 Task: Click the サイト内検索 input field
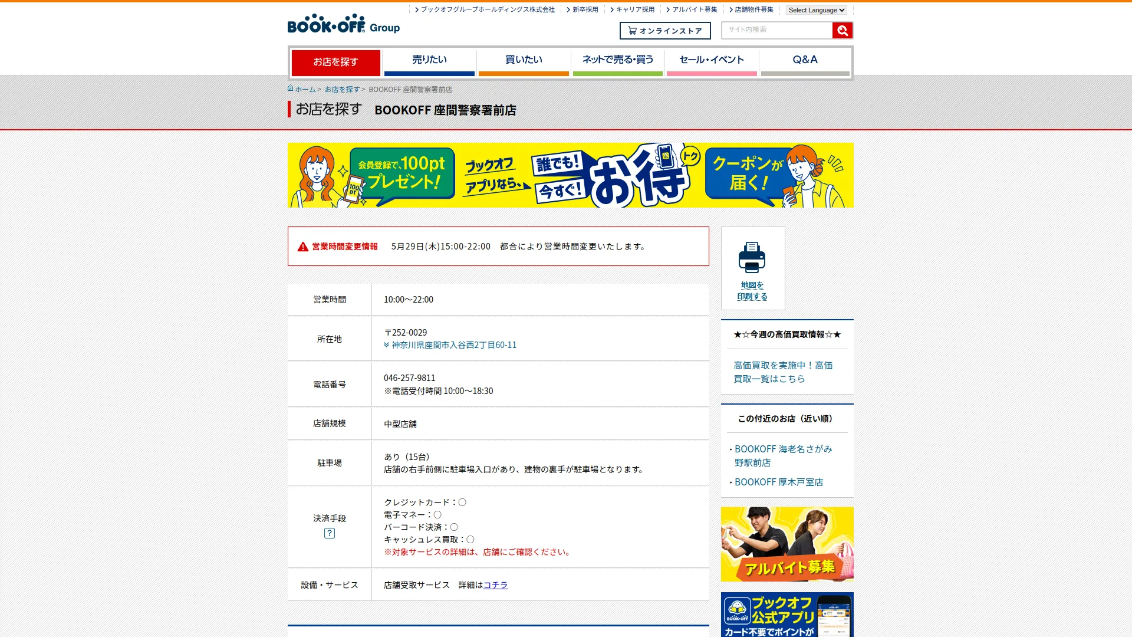pyautogui.click(x=776, y=30)
